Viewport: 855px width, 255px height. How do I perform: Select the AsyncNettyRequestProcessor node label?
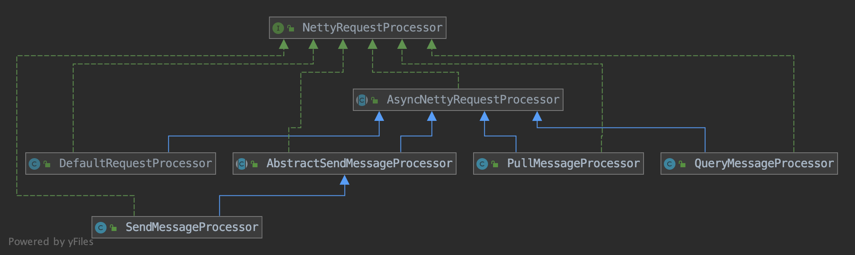click(473, 100)
